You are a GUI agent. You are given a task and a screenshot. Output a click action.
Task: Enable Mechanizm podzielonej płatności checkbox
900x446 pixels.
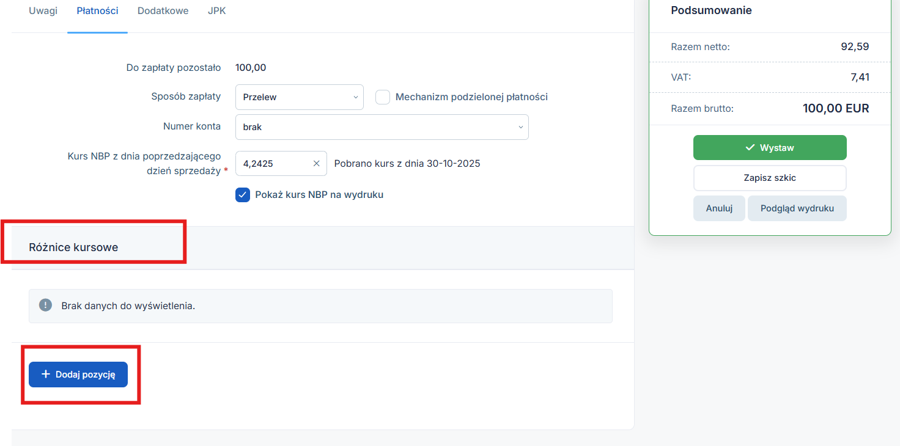[383, 97]
